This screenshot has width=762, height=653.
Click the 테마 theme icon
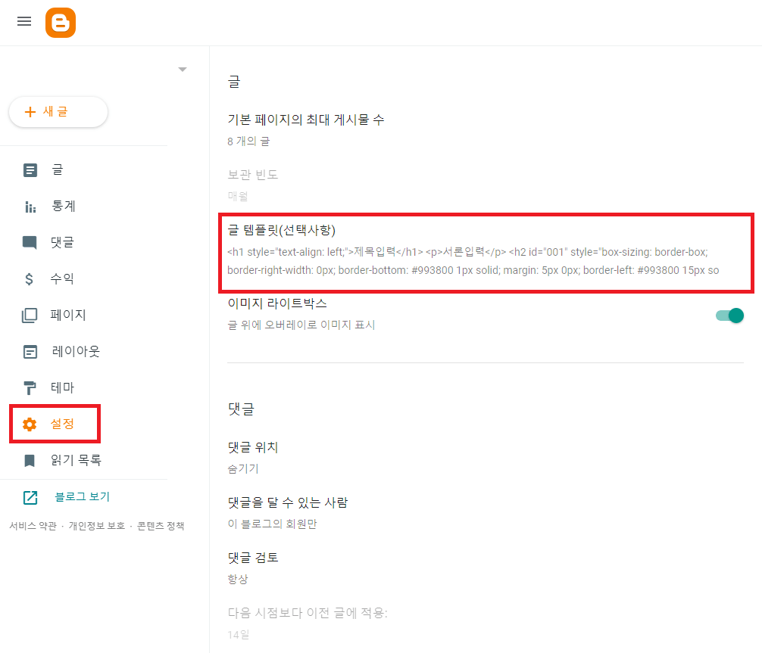point(30,387)
